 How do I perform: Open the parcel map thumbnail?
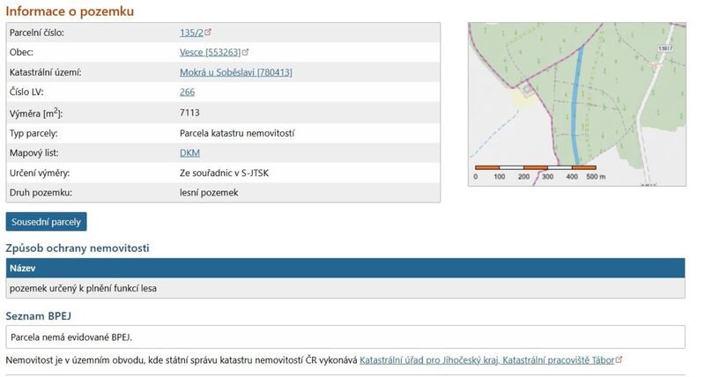click(x=575, y=104)
